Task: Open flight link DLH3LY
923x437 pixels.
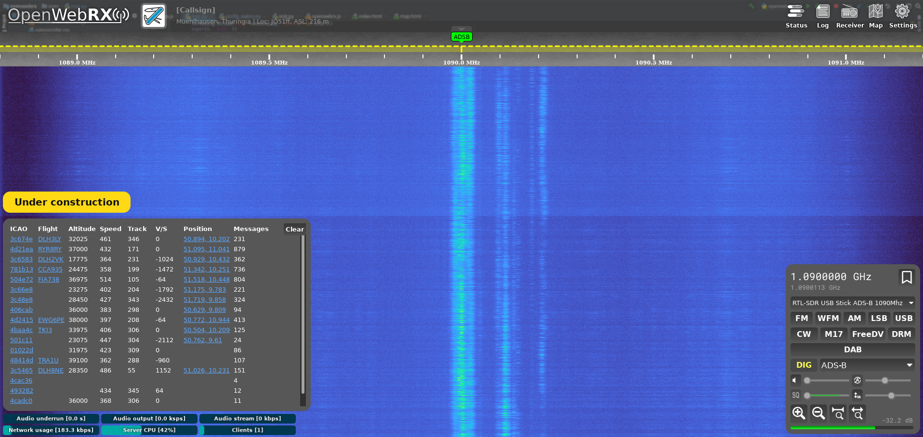Action: [50, 239]
